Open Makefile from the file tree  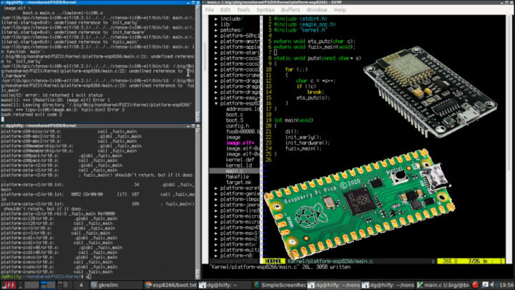237,177
